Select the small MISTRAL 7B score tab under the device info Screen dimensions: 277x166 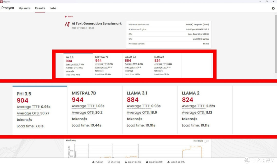(107, 65)
